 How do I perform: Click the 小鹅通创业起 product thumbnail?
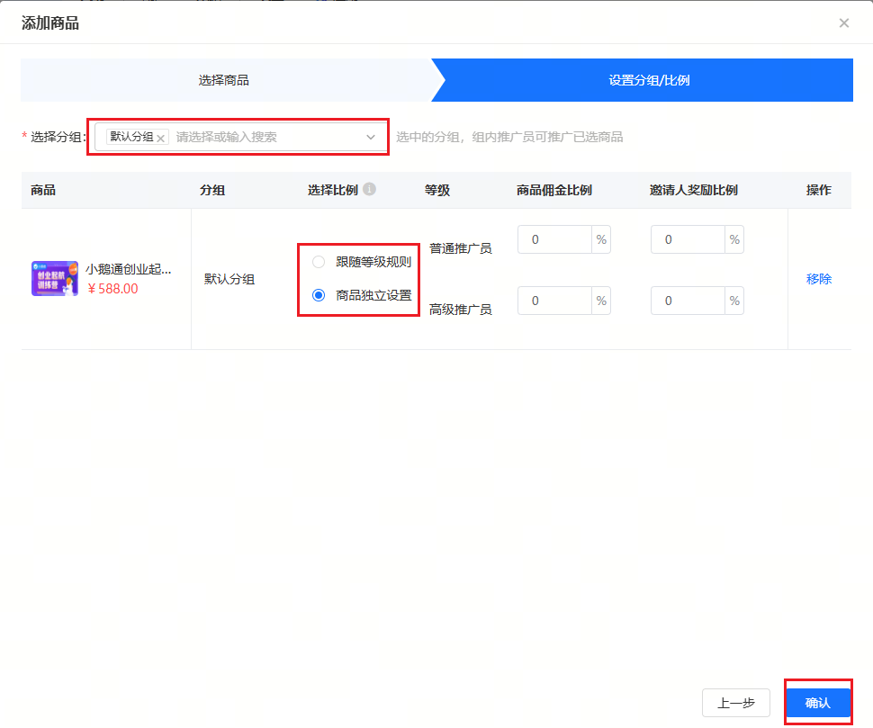pos(55,278)
